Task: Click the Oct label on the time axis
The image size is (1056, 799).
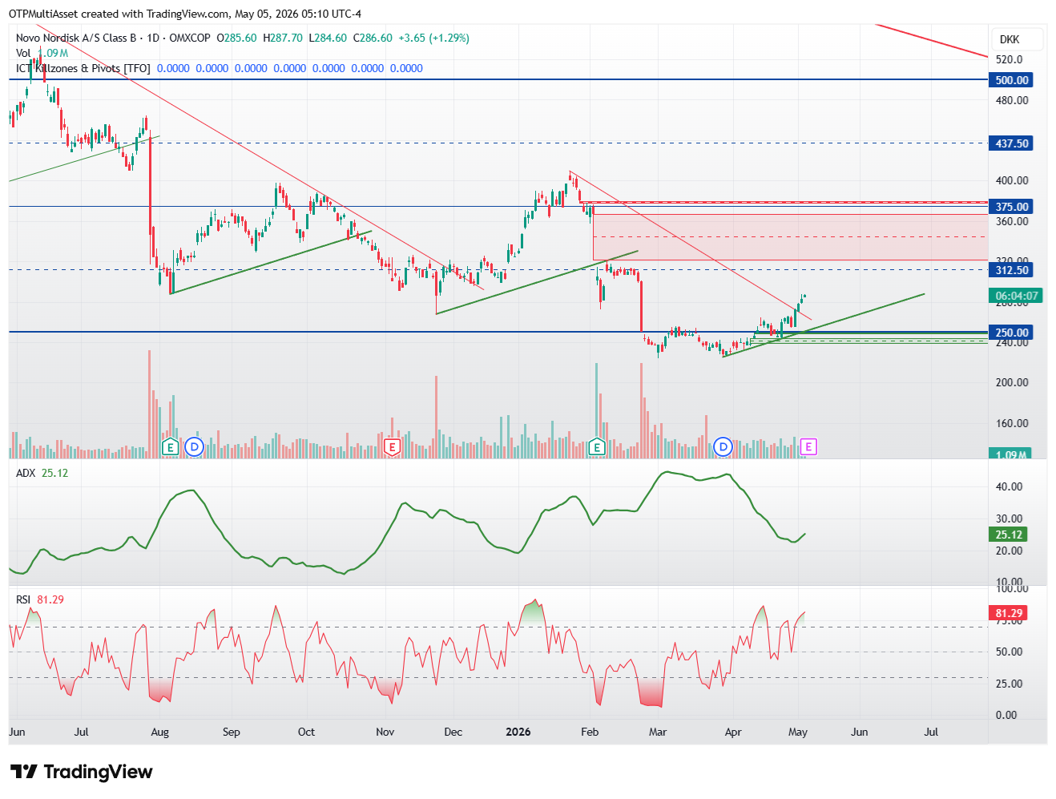Action: (306, 732)
